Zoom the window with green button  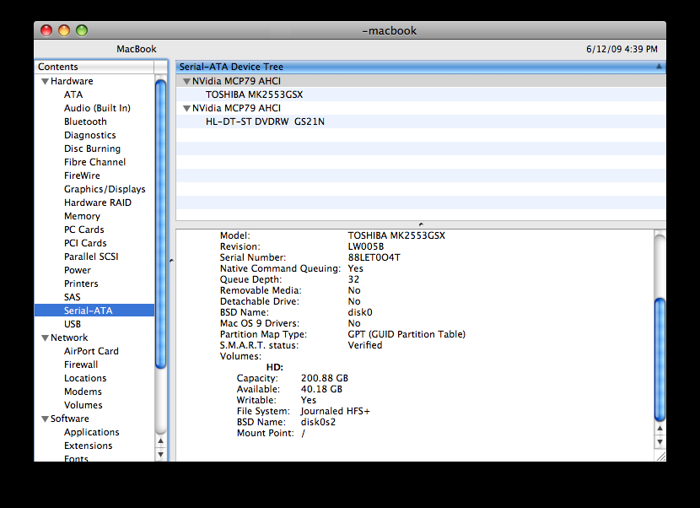[82, 30]
